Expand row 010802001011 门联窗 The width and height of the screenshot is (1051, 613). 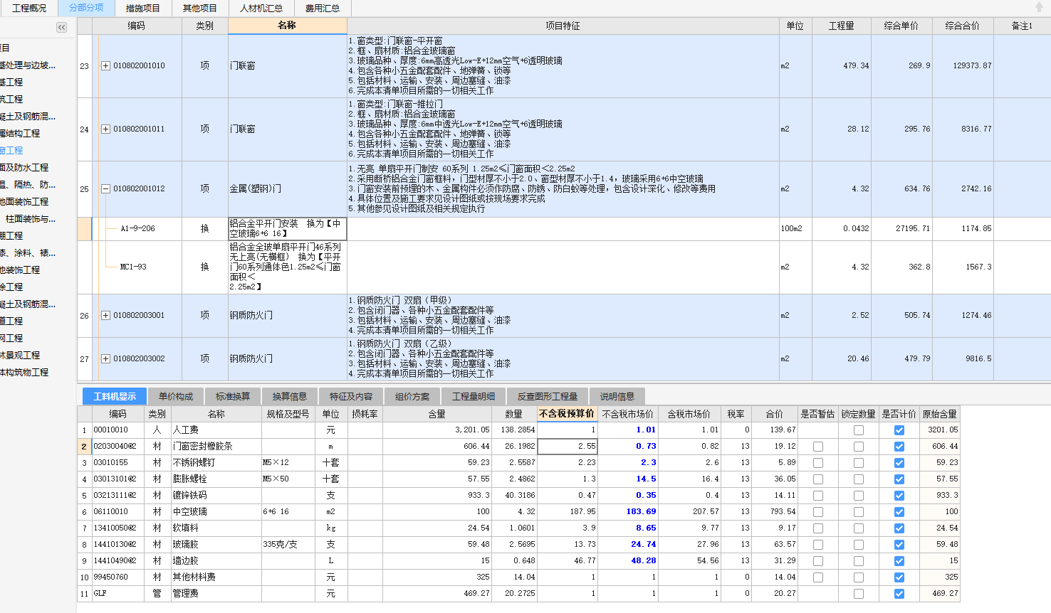[x=105, y=129]
